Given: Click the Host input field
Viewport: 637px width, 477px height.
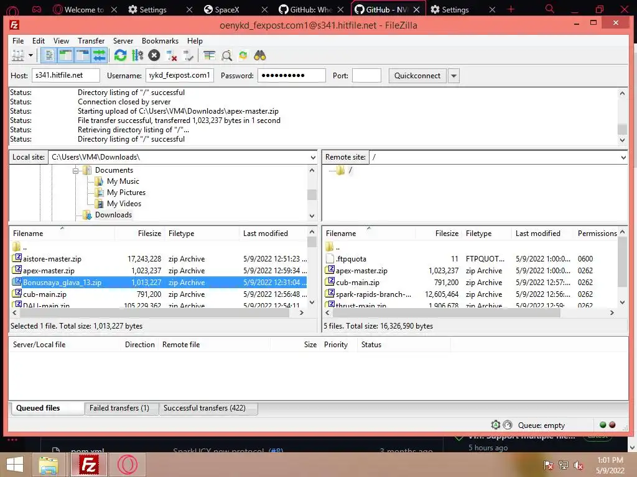Looking at the screenshot, I should pos(65,75).
